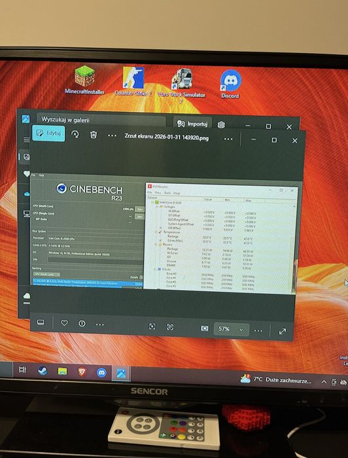Image resolution: width=348 pixels, height=458 pixels.
Task: Open the file info circle icon
Action: pos(82,323)
